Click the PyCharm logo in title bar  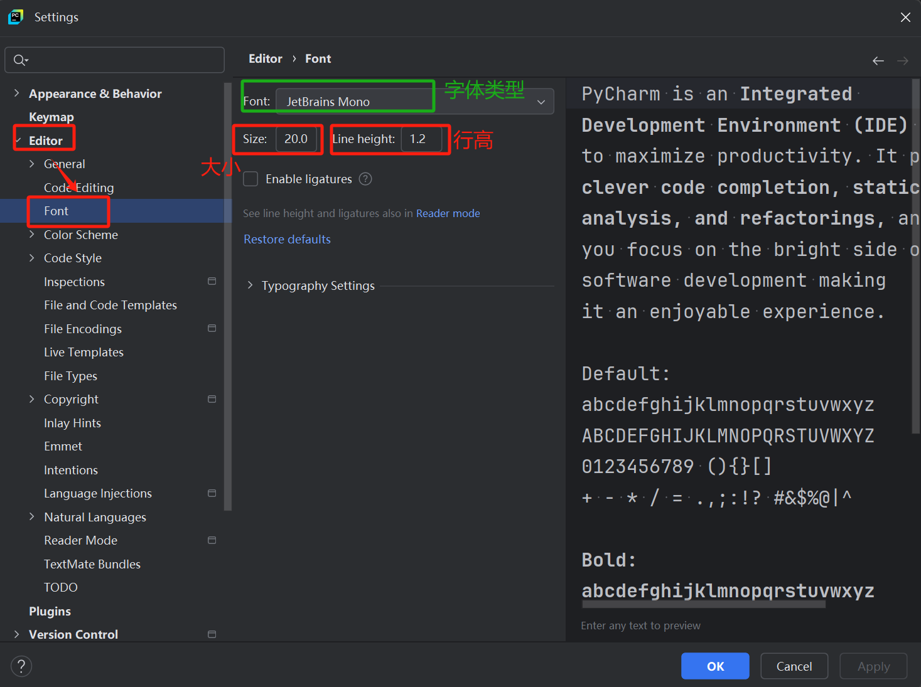pos(16,17)
